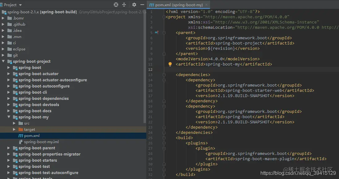Click the 2.1.19.BUILD-SNAPSHOT version on line 22
The image size is (339, 179).
coord(244,122)
